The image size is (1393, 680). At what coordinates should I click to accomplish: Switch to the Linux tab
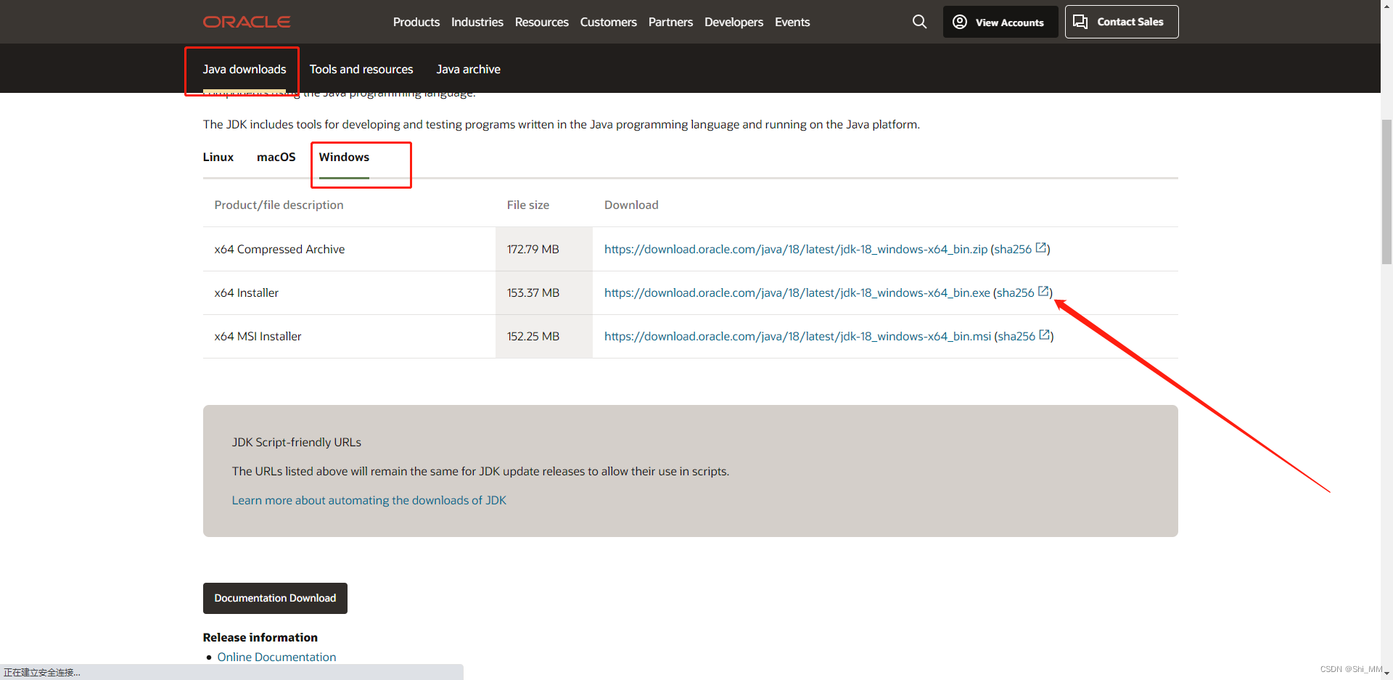(x=218, y=157)
